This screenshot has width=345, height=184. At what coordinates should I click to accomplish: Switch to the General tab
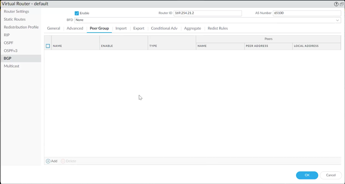tap(53, 28)
